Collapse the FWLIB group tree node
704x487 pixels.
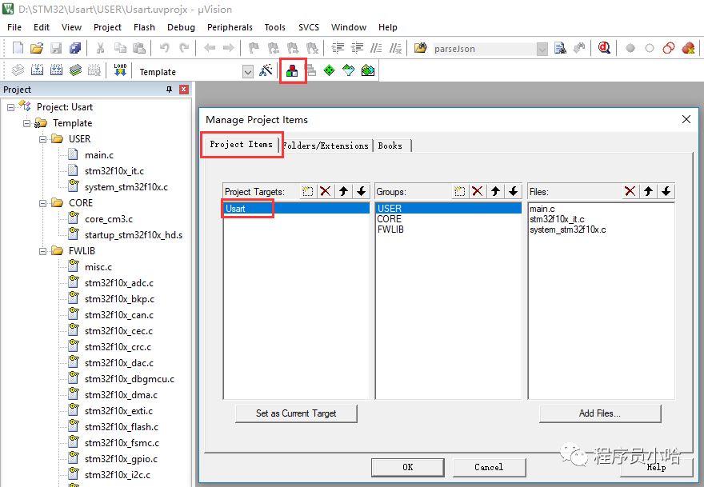42,251
